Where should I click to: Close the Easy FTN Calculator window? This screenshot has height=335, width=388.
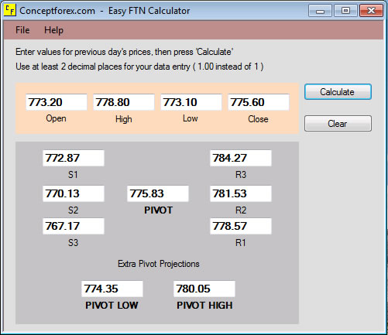371,11
